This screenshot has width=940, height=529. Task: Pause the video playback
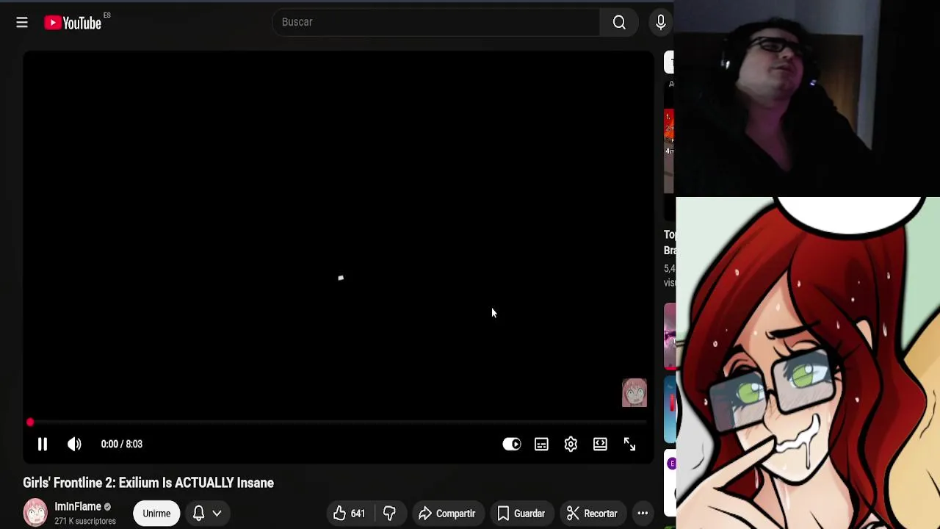point(43,444)
